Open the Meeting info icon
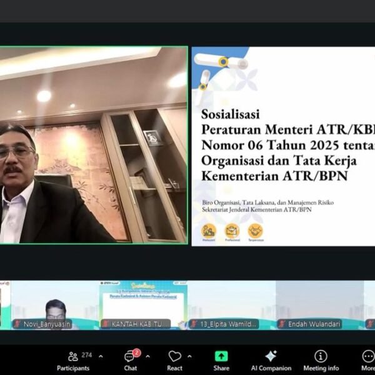375x375 pixels. (x=321, y=356)
